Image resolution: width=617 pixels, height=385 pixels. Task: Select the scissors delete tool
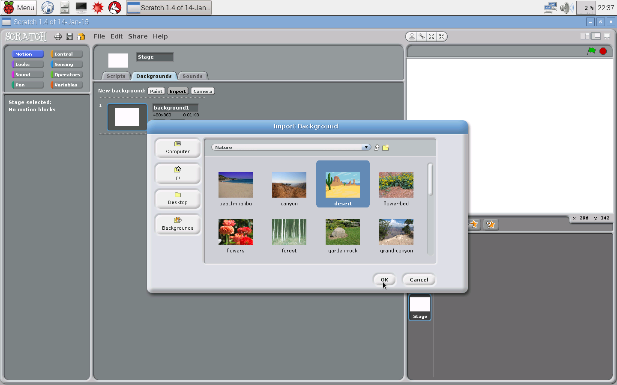[422, 36]
